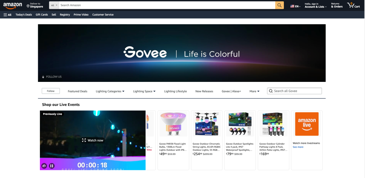Screen dimensions: 365x178
Task: Open Customer Service nav link
Action: tap(103, 15)
